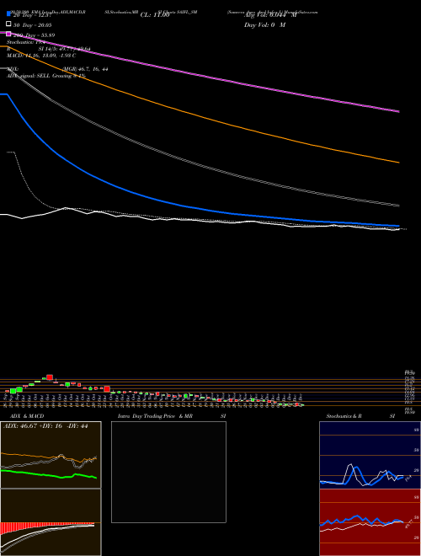
Task: Click the MACD values line in legend
Action: tap(41, 56)
